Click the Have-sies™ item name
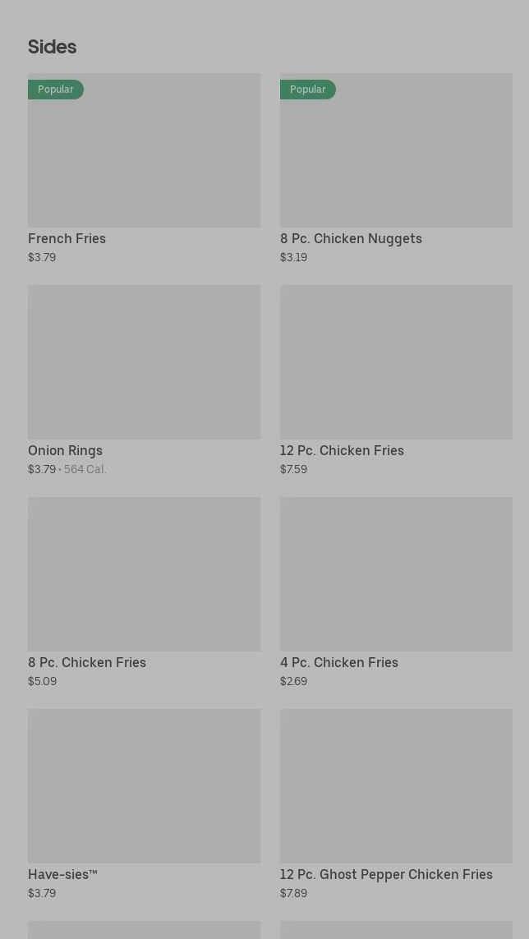Image resolution: width=529 pixels, height=939 pixels. point(62,874)
